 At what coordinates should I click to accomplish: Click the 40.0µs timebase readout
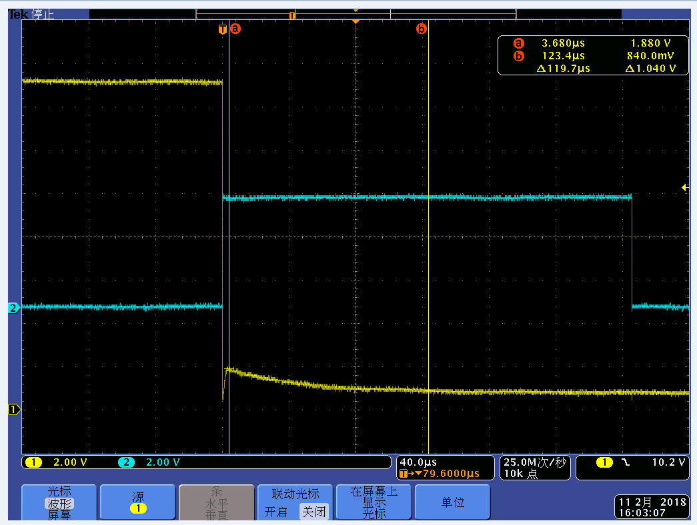click(x=418, y=462)
